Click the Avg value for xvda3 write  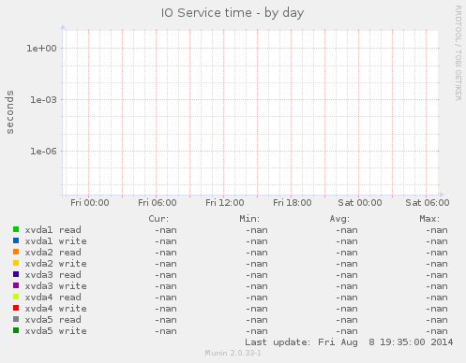[x=347, y=286]
